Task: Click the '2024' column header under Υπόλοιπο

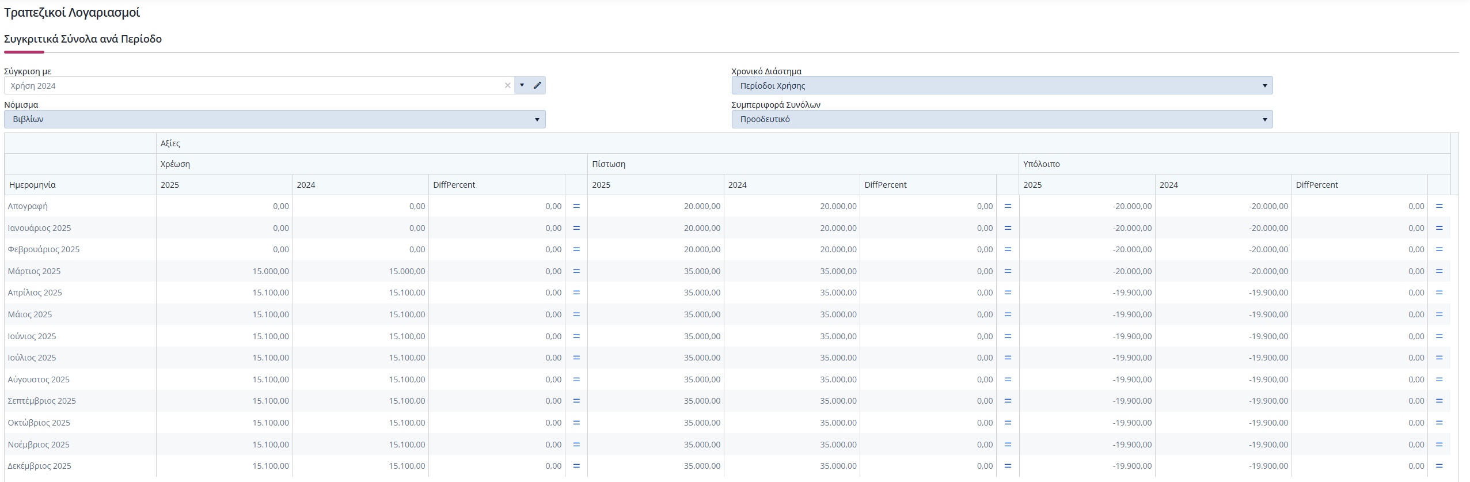Action: click(x=1224, y=185)
